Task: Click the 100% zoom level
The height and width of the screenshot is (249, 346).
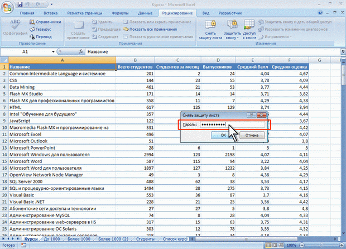Action: coord(291,245)
